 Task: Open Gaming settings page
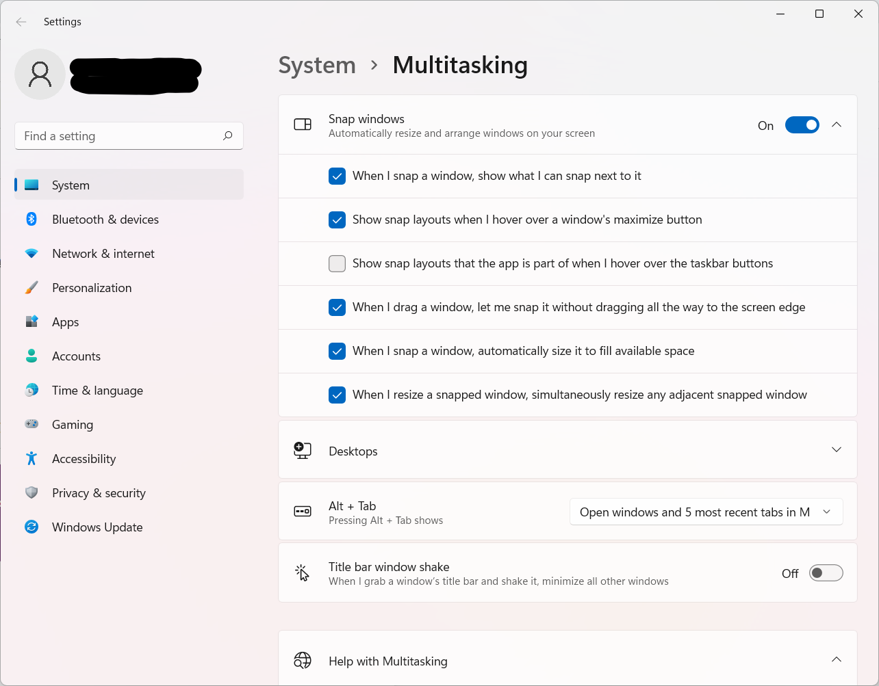tap(129, 425)
